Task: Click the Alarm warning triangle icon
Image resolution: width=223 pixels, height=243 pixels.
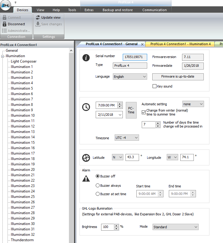Action: click(x=86, y=179)
